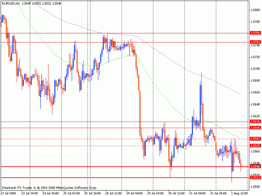This screenshot has height=196, width=262.
Task: Click the 1 Aug 12:00 time label
Action: tap(239, 193)
